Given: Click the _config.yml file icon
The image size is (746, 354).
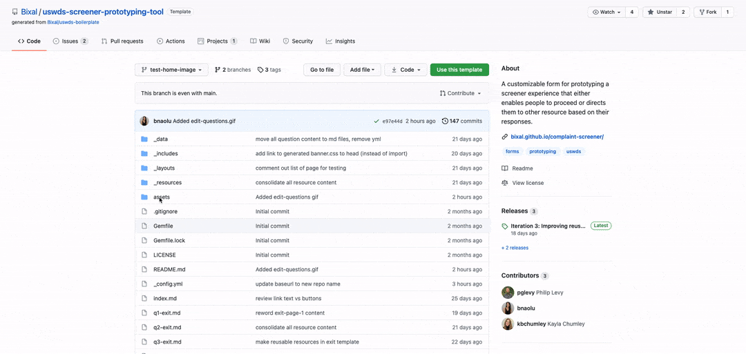Looking at the screenshot, I should tap(144, 284).
